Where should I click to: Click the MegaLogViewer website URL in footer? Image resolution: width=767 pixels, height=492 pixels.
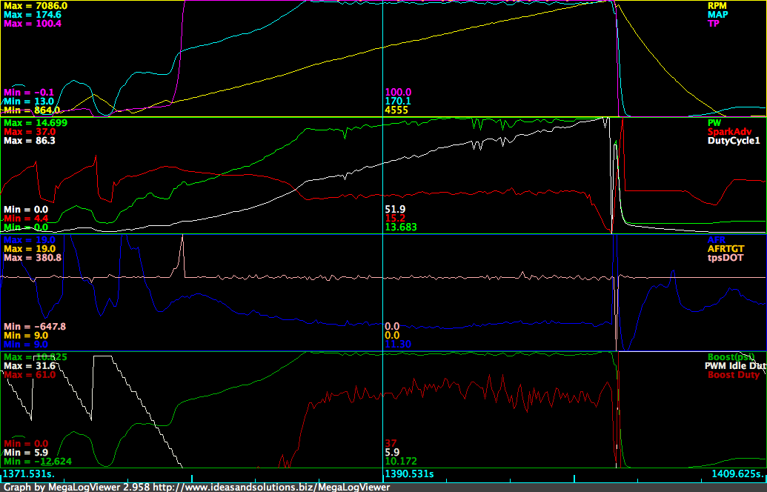click(271, 487)
